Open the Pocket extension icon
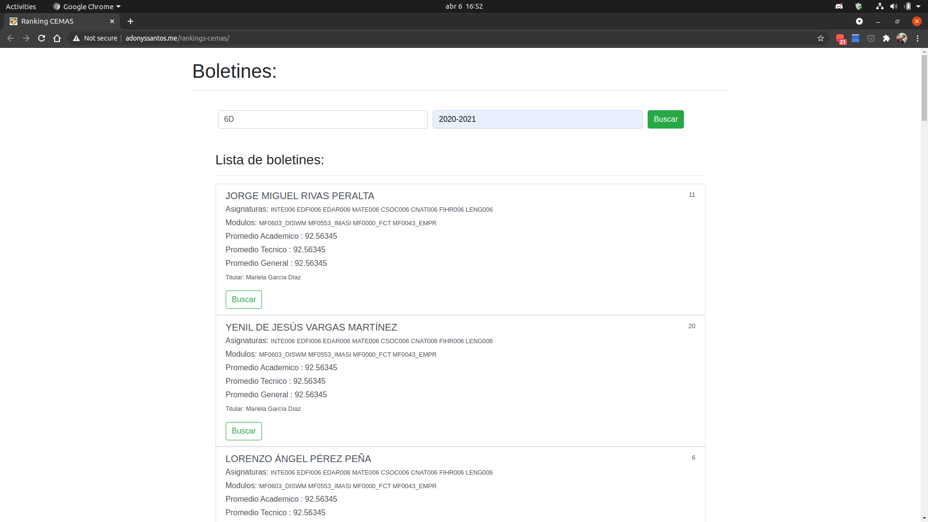 pos(871,38)
